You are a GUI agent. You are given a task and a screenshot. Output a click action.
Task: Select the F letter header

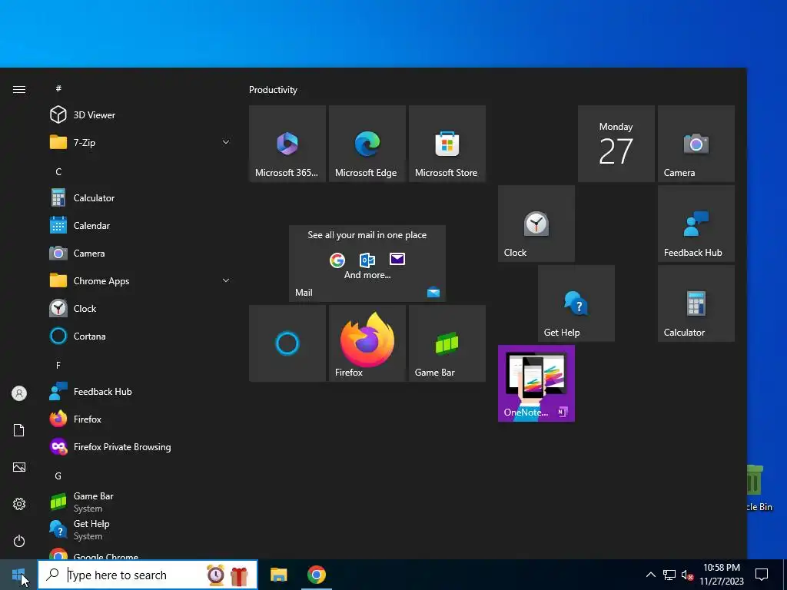pos(58,365)
